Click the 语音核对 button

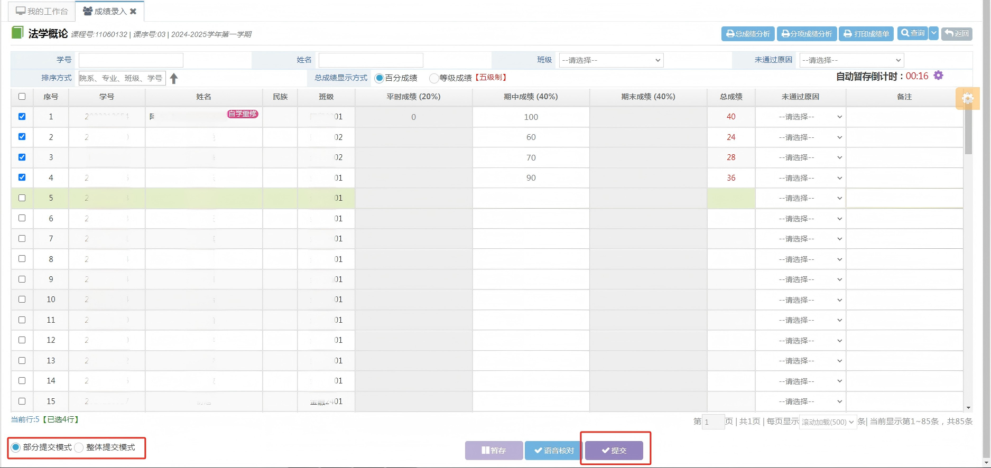point(554,451)
